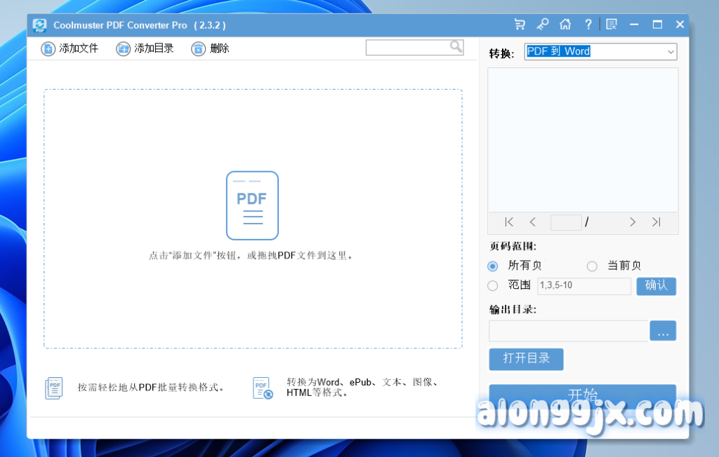Image resolution: width=719 pixels, height=457 pixels.
Task: Click 添加目录 in toolbar
Action: pos(145,48)
